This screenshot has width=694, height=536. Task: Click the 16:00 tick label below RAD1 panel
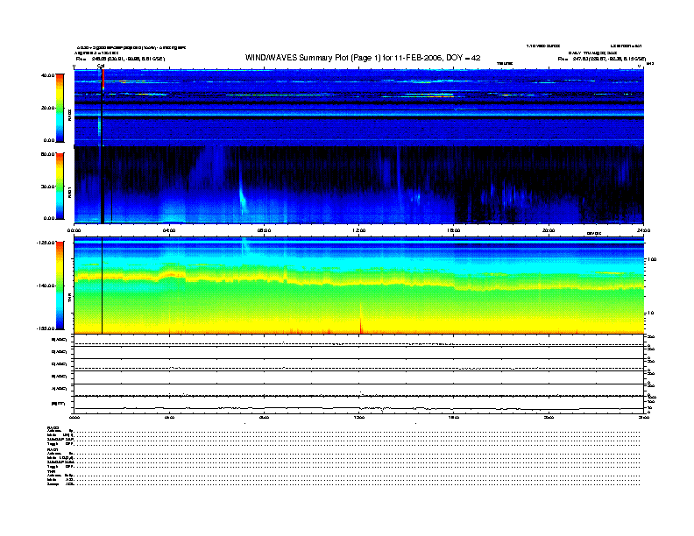point(454,230)
